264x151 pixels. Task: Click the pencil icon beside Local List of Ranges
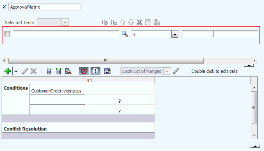[x=176, y=71]
